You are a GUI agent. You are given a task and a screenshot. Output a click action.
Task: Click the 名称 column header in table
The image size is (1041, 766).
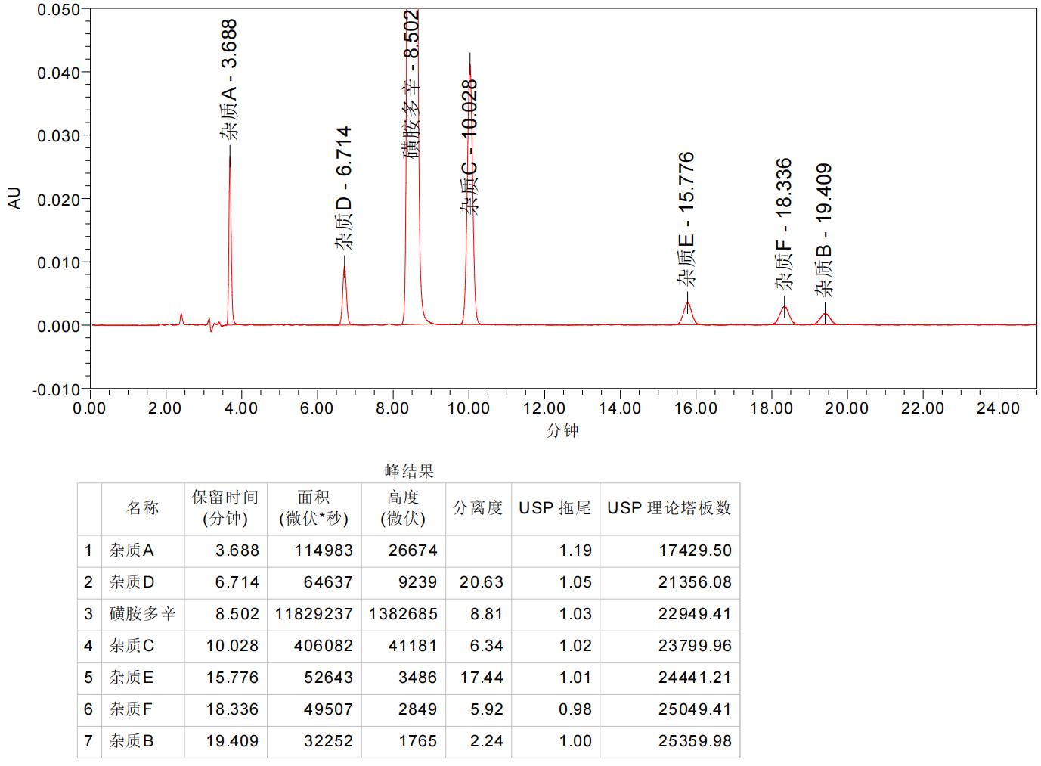click(x=143, y=508)
